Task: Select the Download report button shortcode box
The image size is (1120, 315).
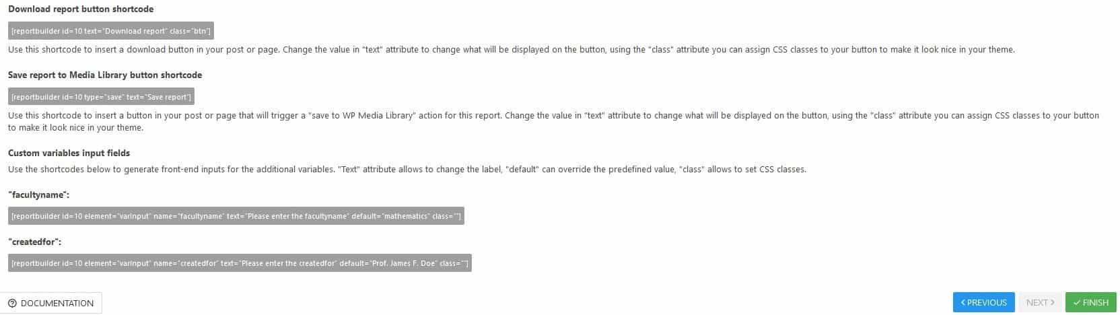Action: pos(111,31)
